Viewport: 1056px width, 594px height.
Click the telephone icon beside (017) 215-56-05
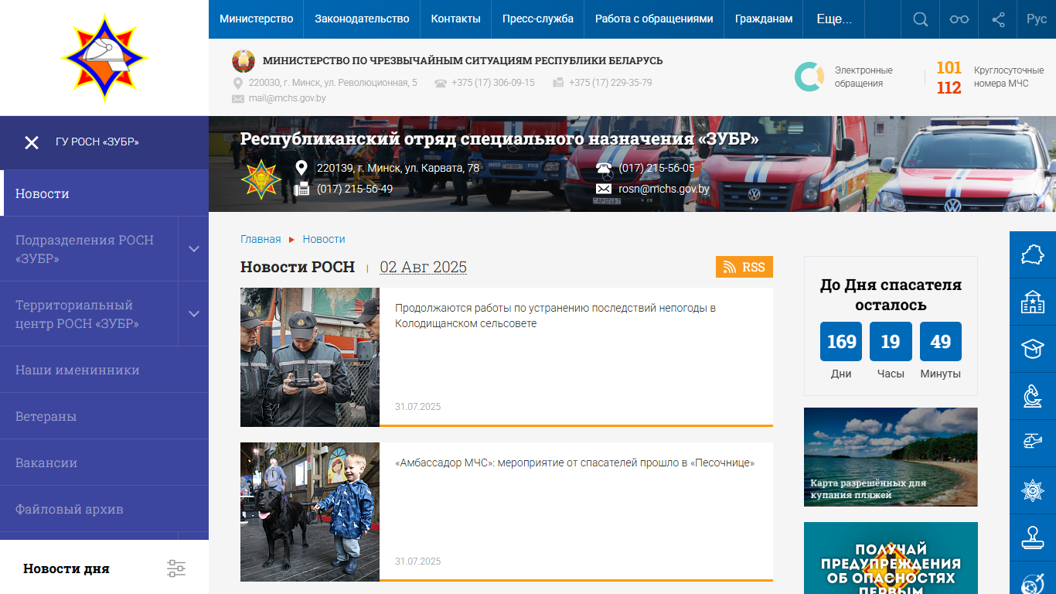[x=604, y=168]
